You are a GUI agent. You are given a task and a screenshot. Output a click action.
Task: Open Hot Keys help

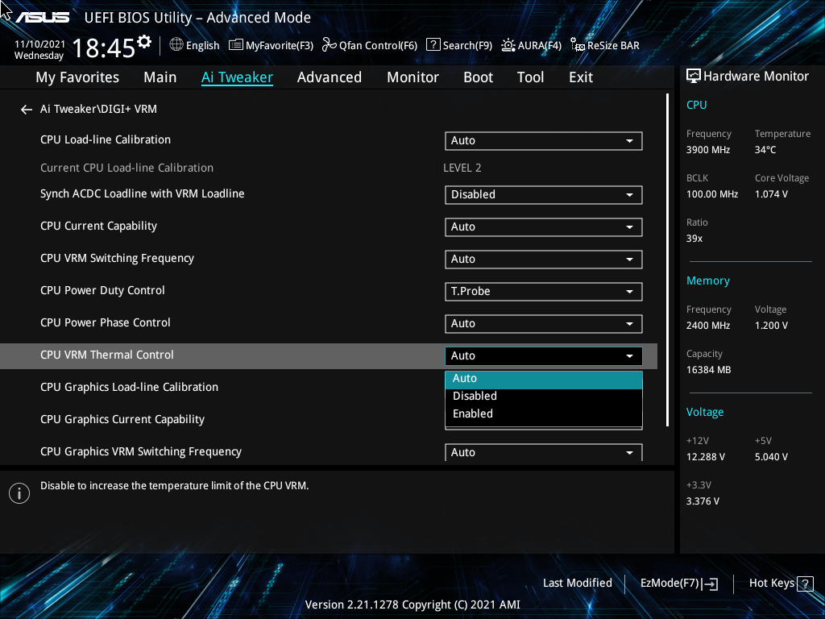point(781,584)
